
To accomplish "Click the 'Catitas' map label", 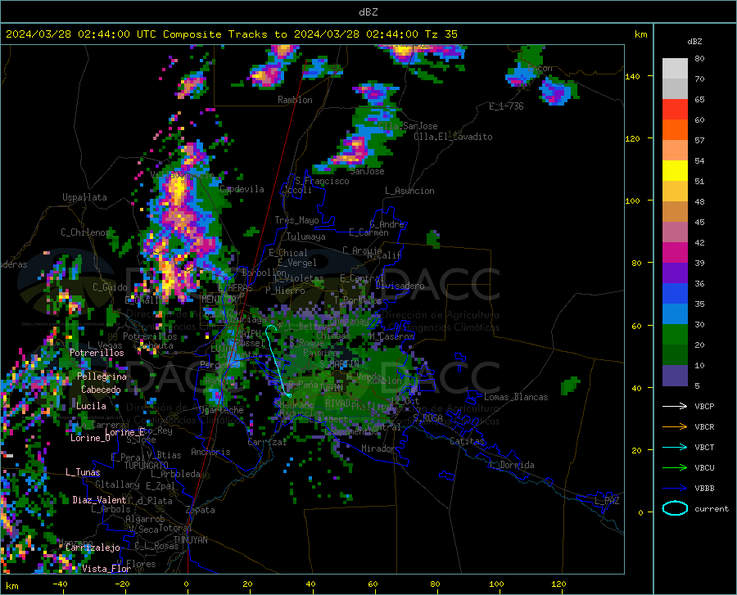I will click(x=468, y=441).
